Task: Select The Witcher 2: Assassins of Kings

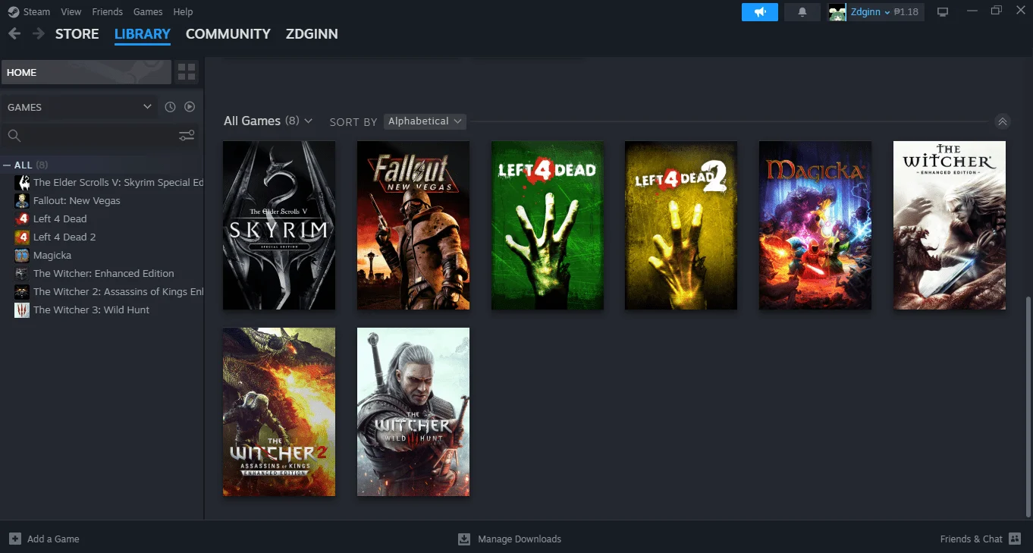Action: point(118,292)
